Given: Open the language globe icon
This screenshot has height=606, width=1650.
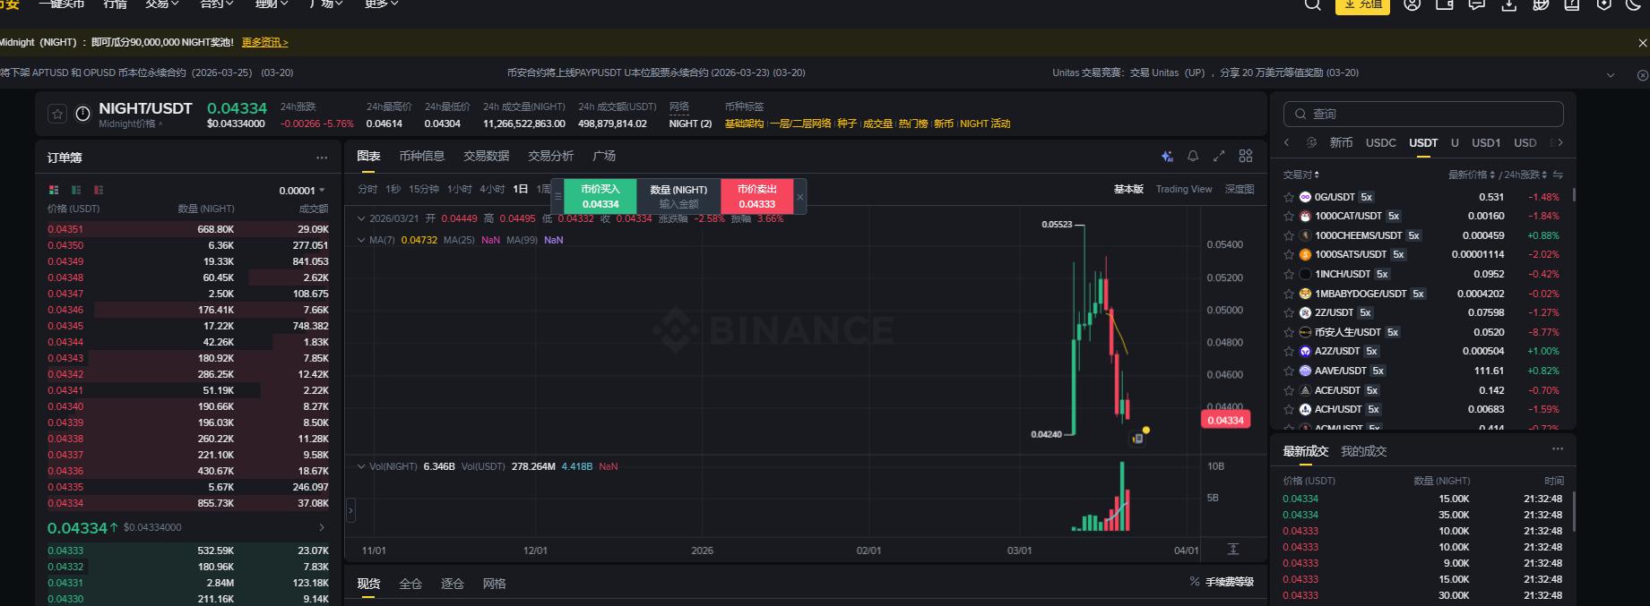Looking at the screenshot, I should pyautogui.click(x=1542, y=4).
